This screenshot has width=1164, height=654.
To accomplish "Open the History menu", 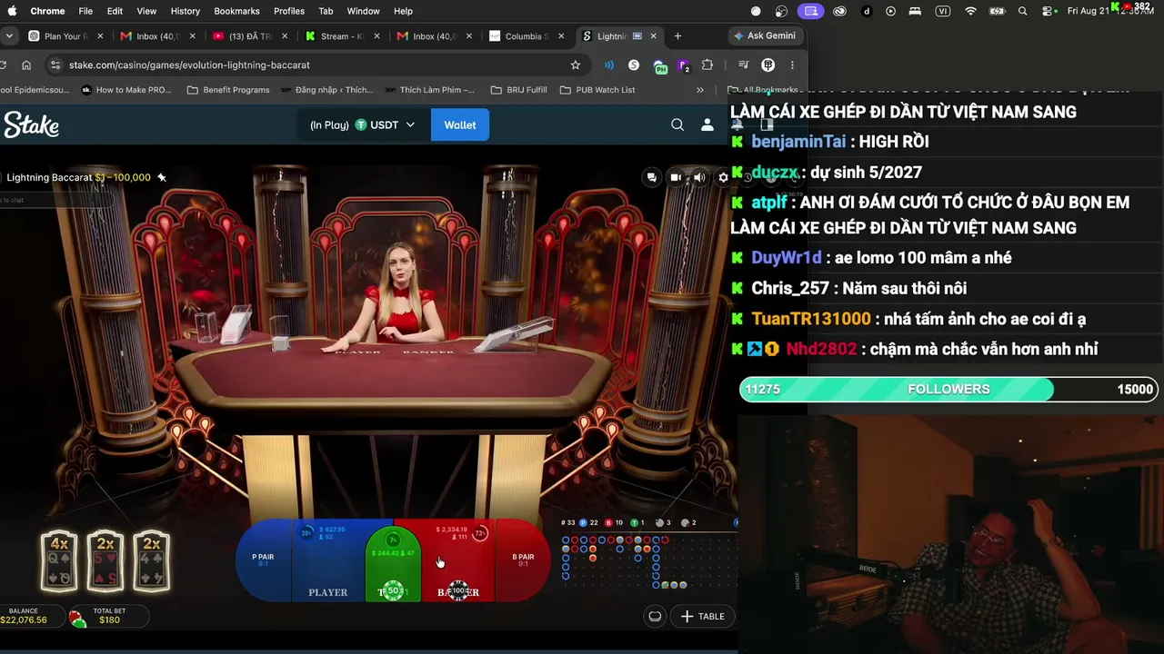I will 185,11.
